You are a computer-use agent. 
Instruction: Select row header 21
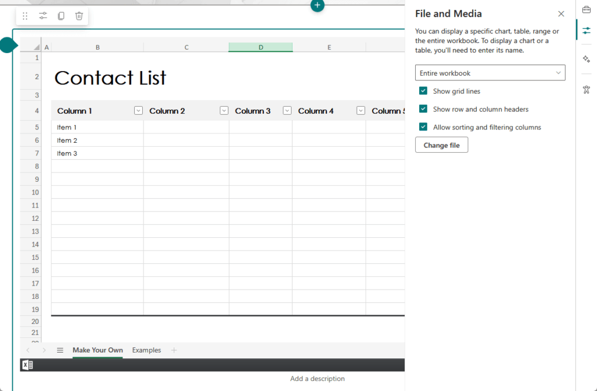(x=31, y=332)
